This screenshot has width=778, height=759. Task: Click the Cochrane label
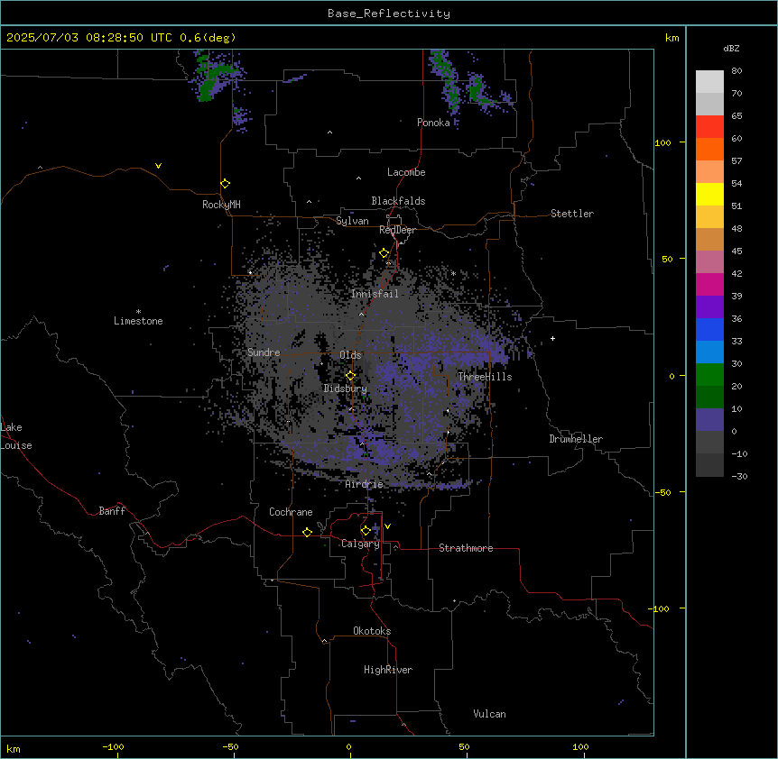[291, 512]
